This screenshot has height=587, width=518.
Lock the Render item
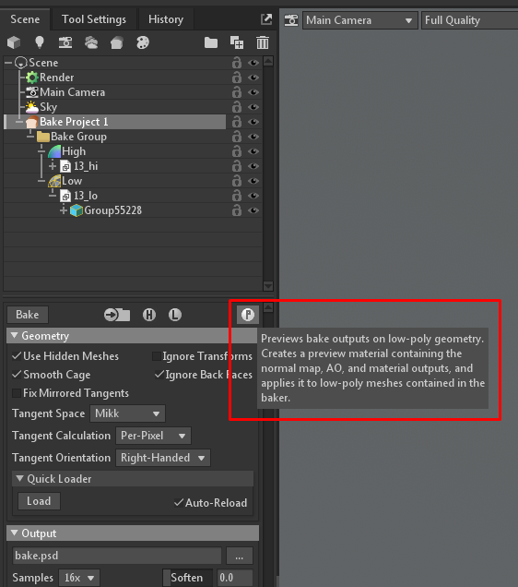(x=237, y=78)
